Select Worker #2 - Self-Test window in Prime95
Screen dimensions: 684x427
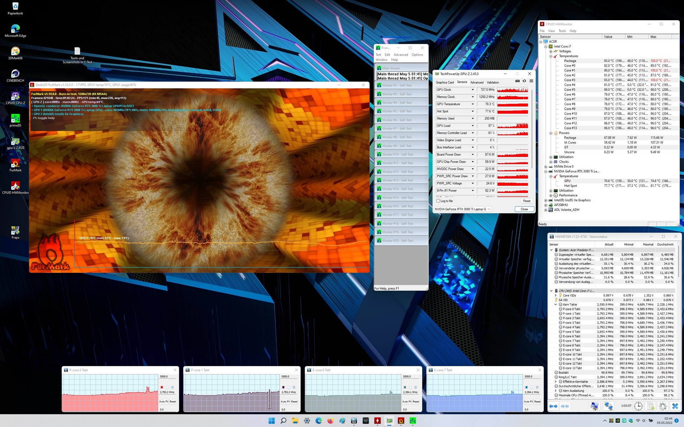click(x=401, y=85)
